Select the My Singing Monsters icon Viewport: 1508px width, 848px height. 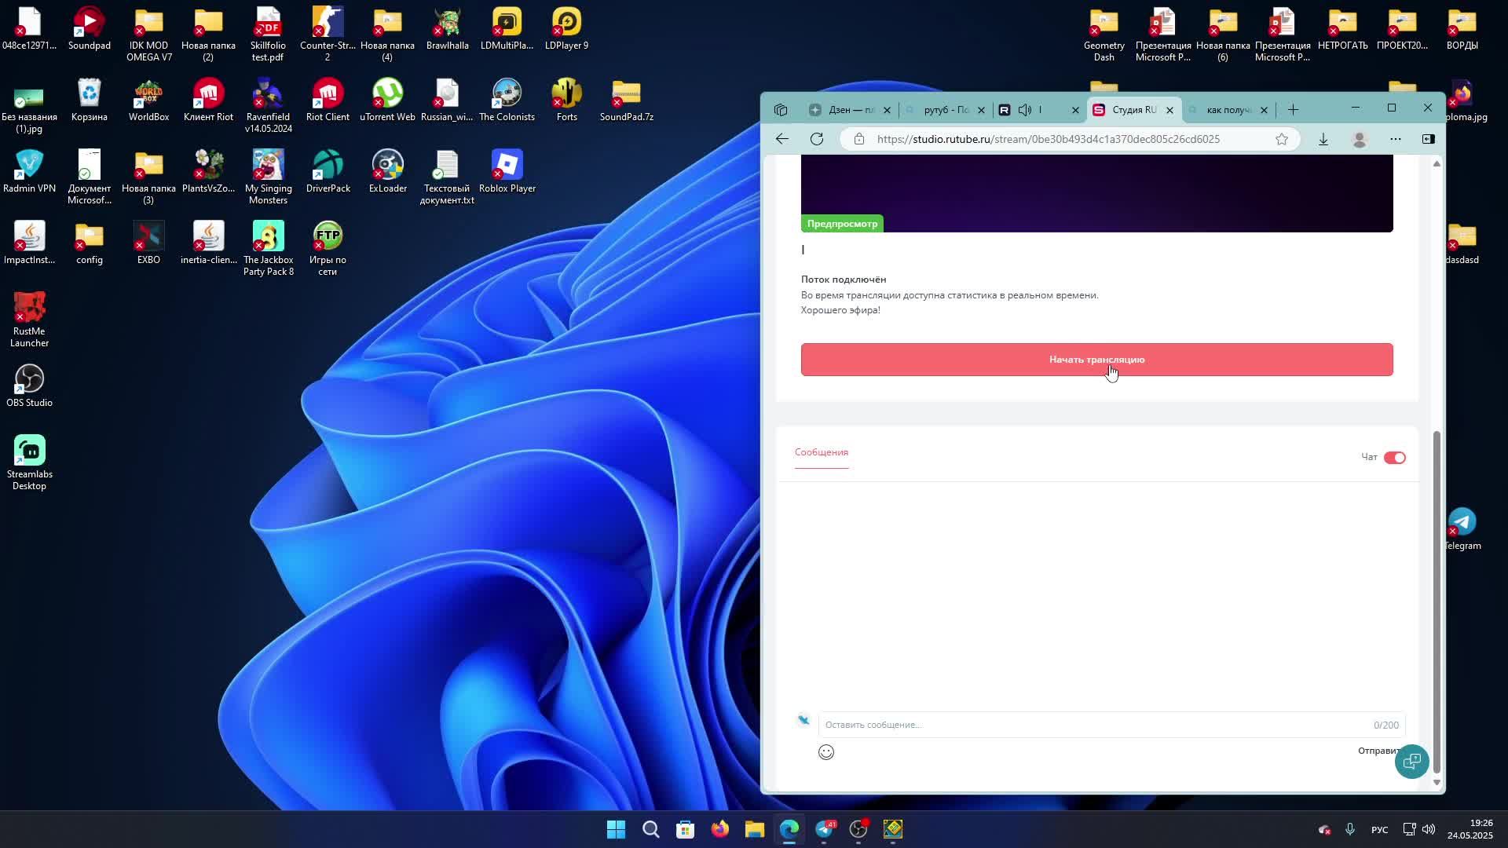268,177
